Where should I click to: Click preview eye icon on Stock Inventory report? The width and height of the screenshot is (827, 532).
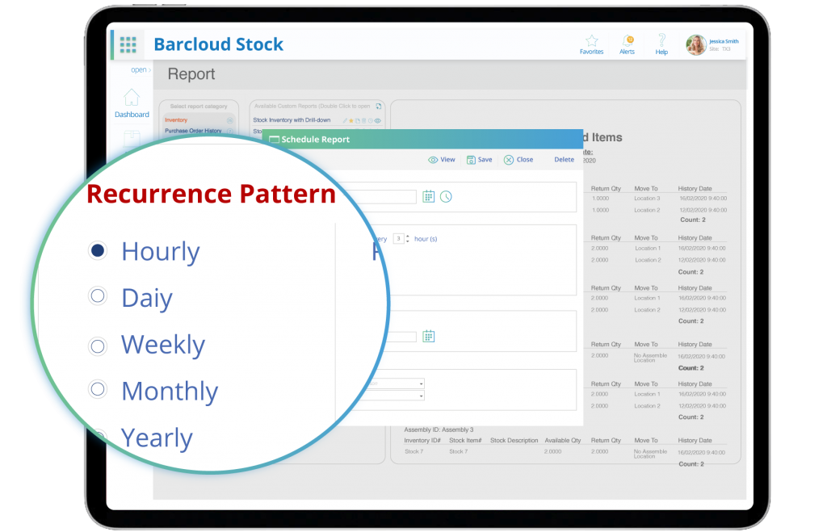coord(378,121)
